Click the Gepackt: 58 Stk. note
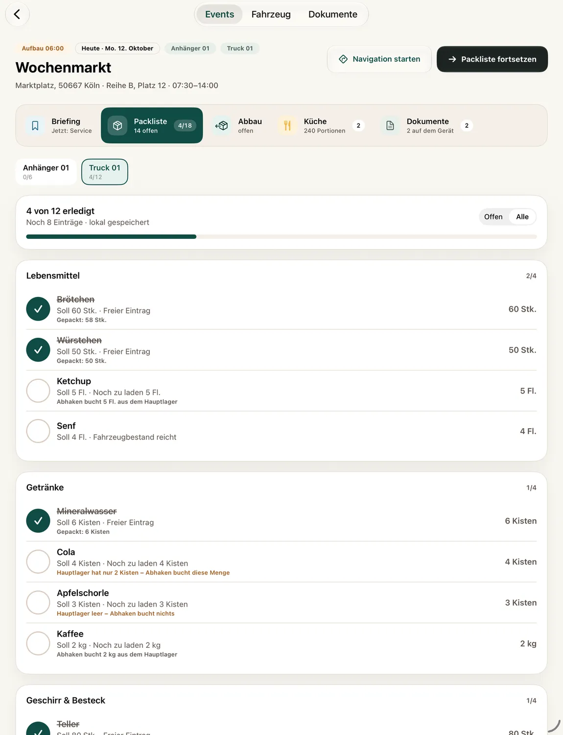This screenshot has height=735, width=563. pos(81,320)
